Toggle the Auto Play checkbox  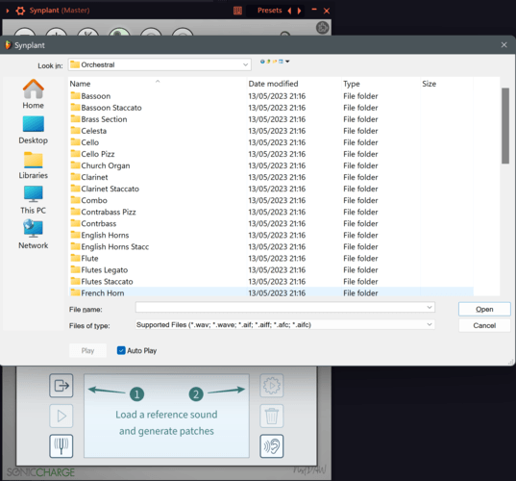(x=121, y=350)
